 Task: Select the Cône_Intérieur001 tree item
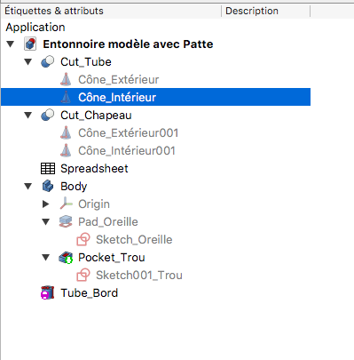coord(127,151)
